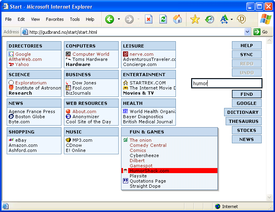Click the eBay favicon in Shopping

click(x=11, y=140)
